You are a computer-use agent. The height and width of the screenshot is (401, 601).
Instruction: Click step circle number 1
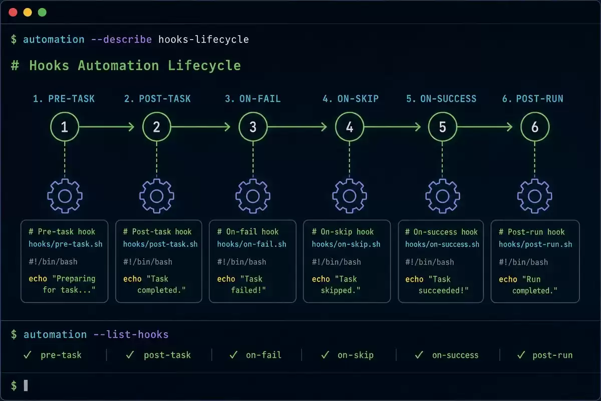coord(65,127)
